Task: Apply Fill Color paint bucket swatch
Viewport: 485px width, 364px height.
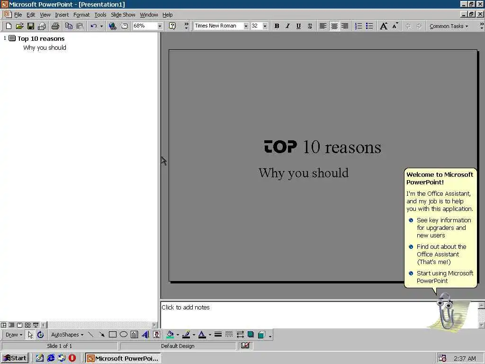Action: click(x=170, y=335)
